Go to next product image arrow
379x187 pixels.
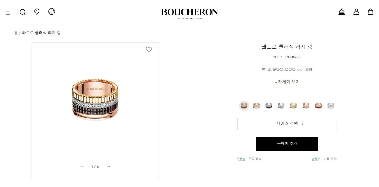click(x=109, y=167)
